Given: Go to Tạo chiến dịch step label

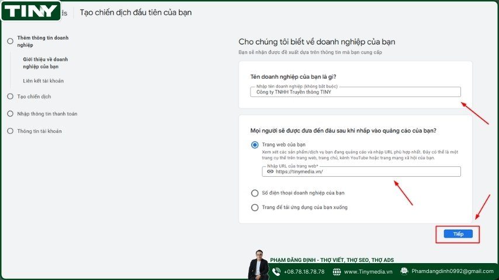Looking at the screenshot, I should coord(38,96).
